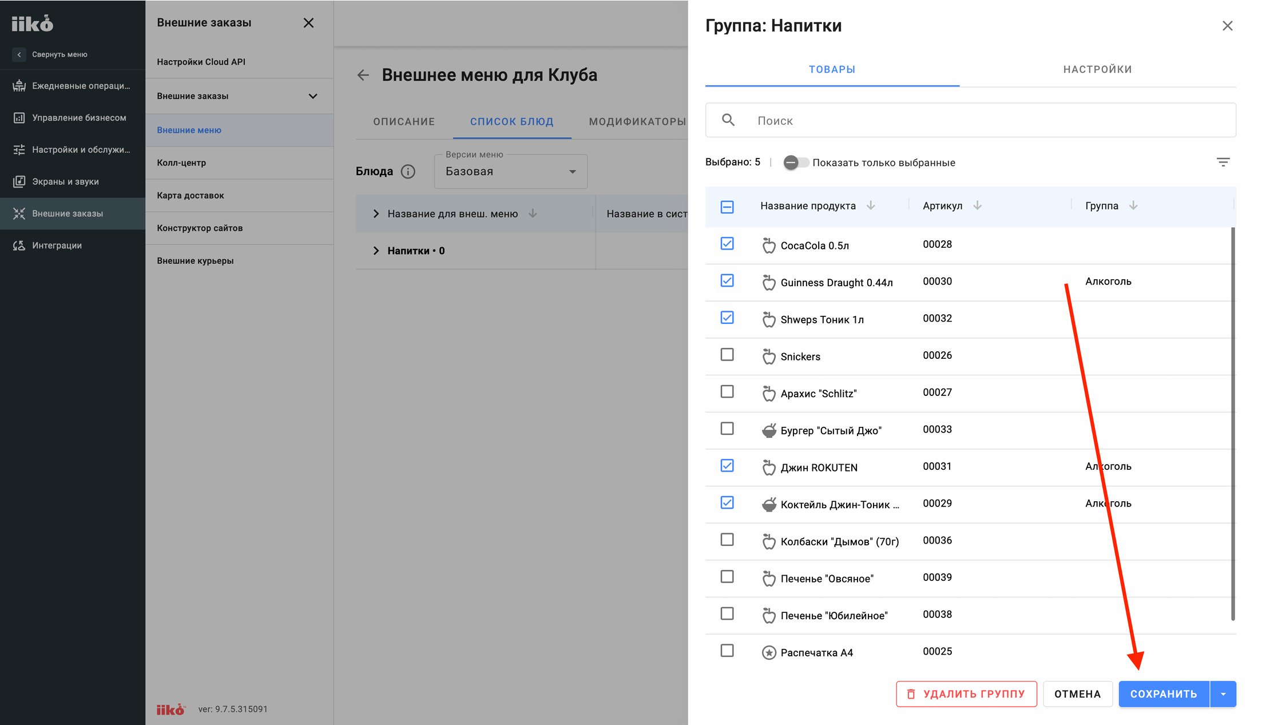Switch to the Настройки tab
The width and height of the screenshot is (1262, 725).
(1097, 69)
